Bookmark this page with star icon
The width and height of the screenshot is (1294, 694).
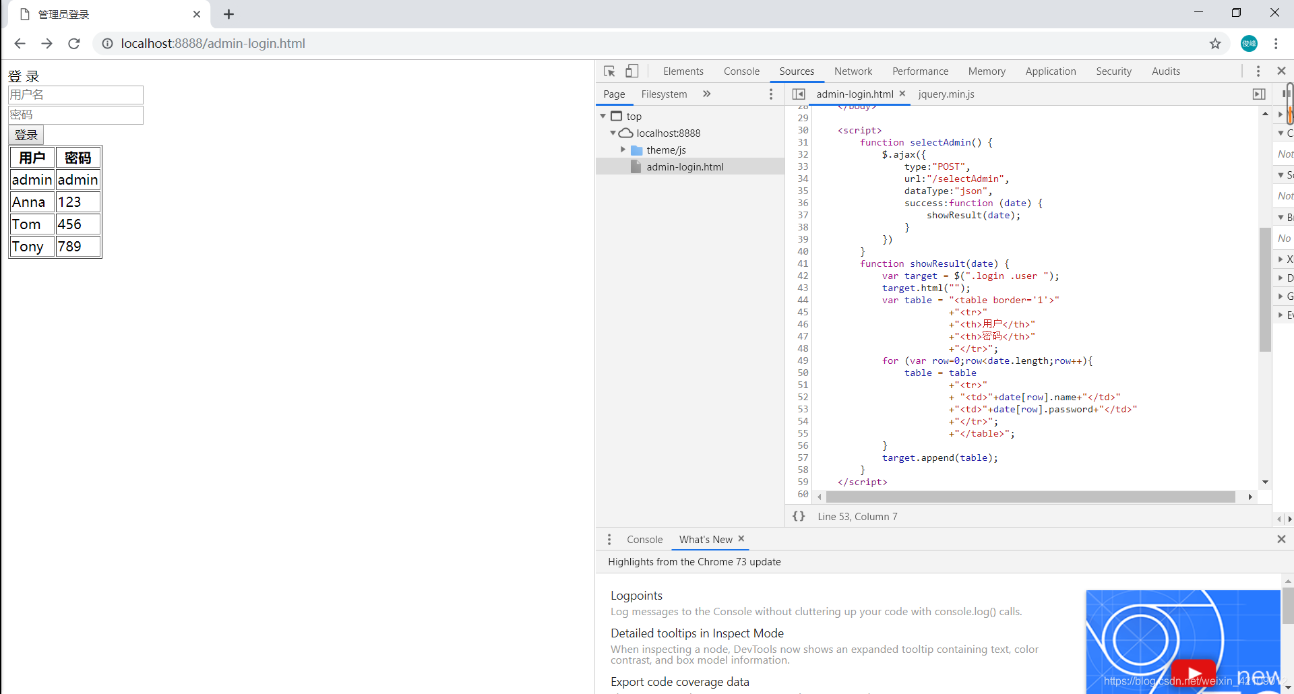1215,44
